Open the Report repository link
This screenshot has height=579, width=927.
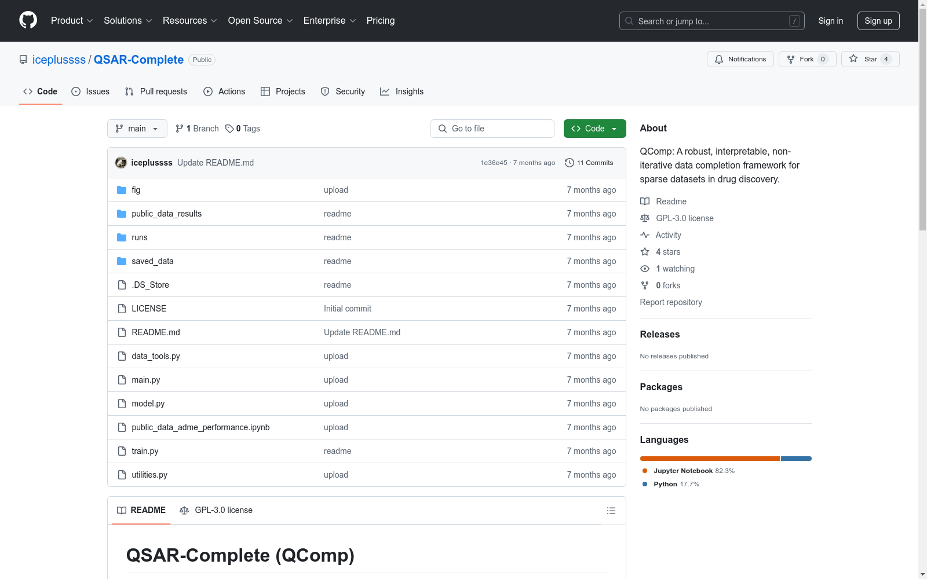coord(670,302)
